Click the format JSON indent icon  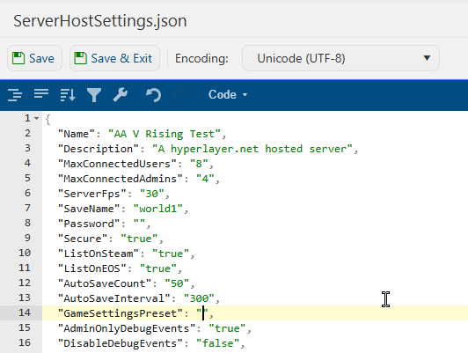tap(15, 95)
